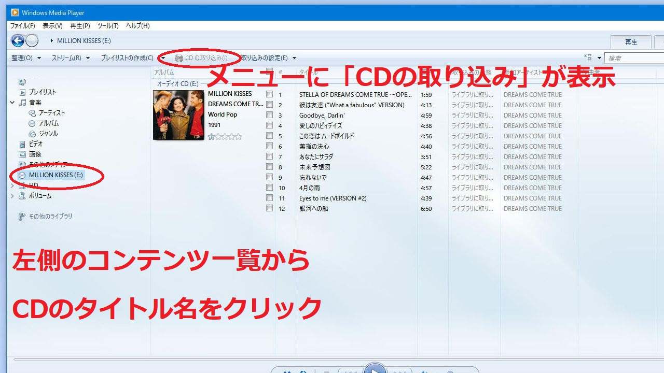Click the breadcrumb arrow before MILLION KISSES (E:)

click(x=52, y=41)
